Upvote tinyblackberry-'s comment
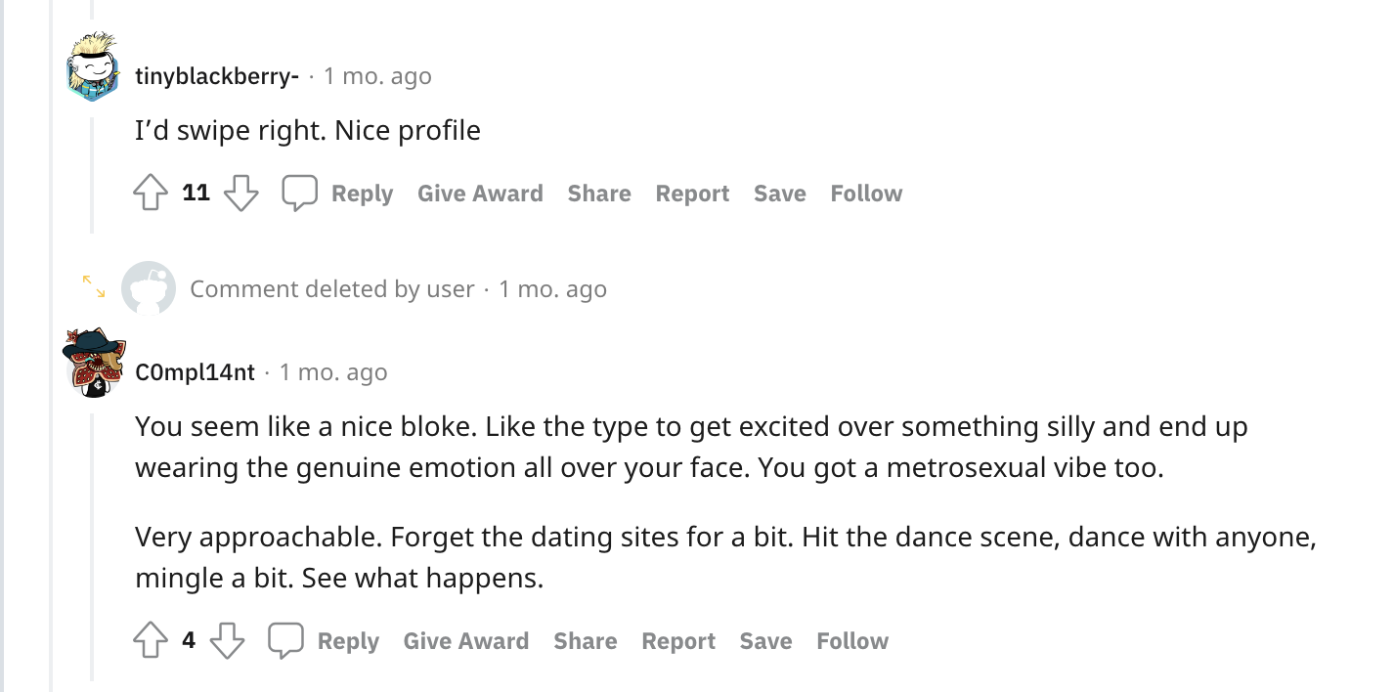Screen dimensions: 1394x692 151,193
